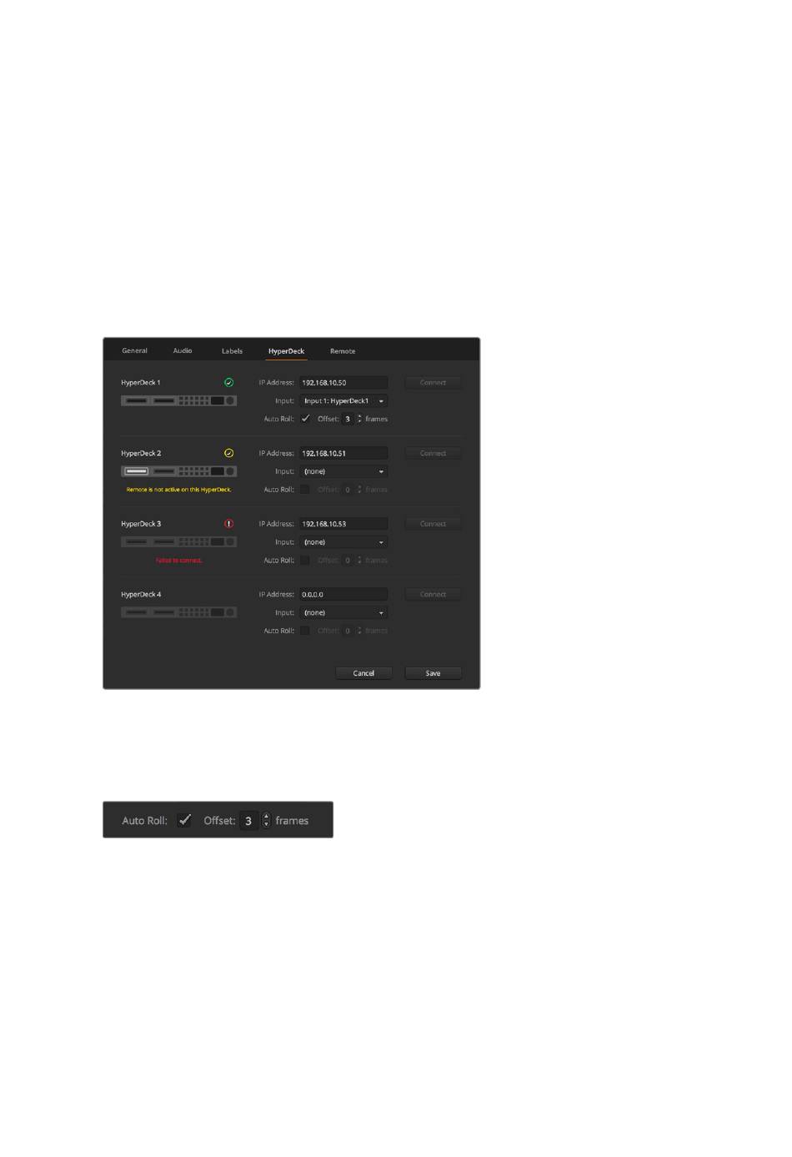Click HyperDeck 2 yellow status icon
The height and width of the screenshot is (1157, 792).
(229, 454)
